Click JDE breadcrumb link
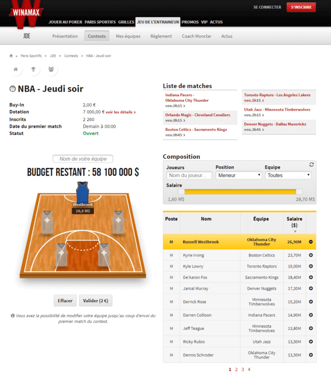Screen dimensions: 331x378 pos(53,56)
